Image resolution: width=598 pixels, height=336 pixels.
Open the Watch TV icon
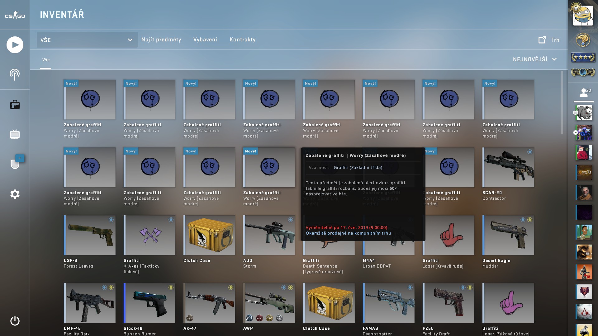click(x=15, y=134)
